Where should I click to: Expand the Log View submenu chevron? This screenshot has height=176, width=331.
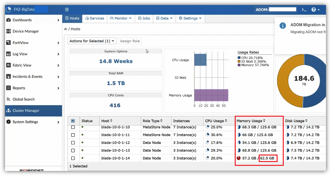pos(58,54)
